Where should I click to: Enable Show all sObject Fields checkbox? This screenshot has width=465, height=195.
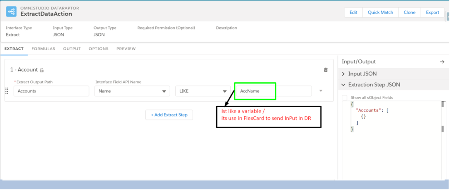coord(344,98)
